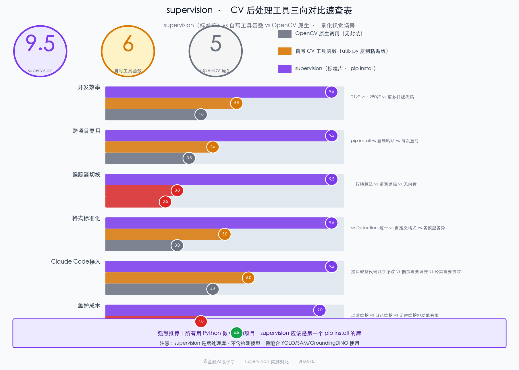Click the title 'CV 后处理工具三向对比速查表'
The image size is (519, 370).
(x=291, y=10)
